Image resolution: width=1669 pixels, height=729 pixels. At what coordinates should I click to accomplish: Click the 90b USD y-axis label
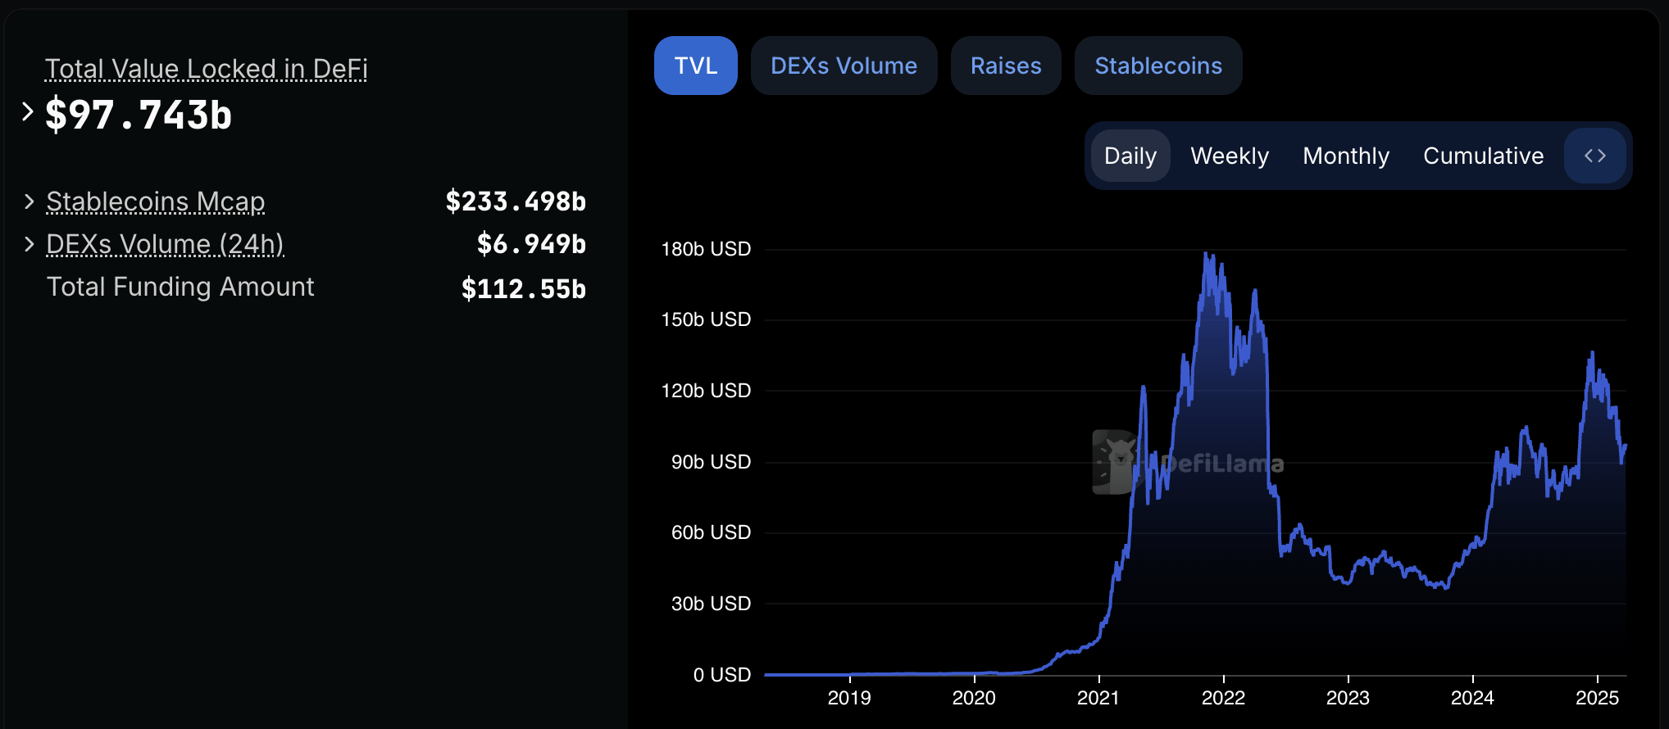[x=711, y=462]
